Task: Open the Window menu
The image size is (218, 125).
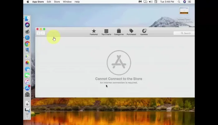Action: pos(67,2)
